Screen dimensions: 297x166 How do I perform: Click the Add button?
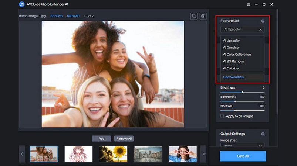point(101,139)
